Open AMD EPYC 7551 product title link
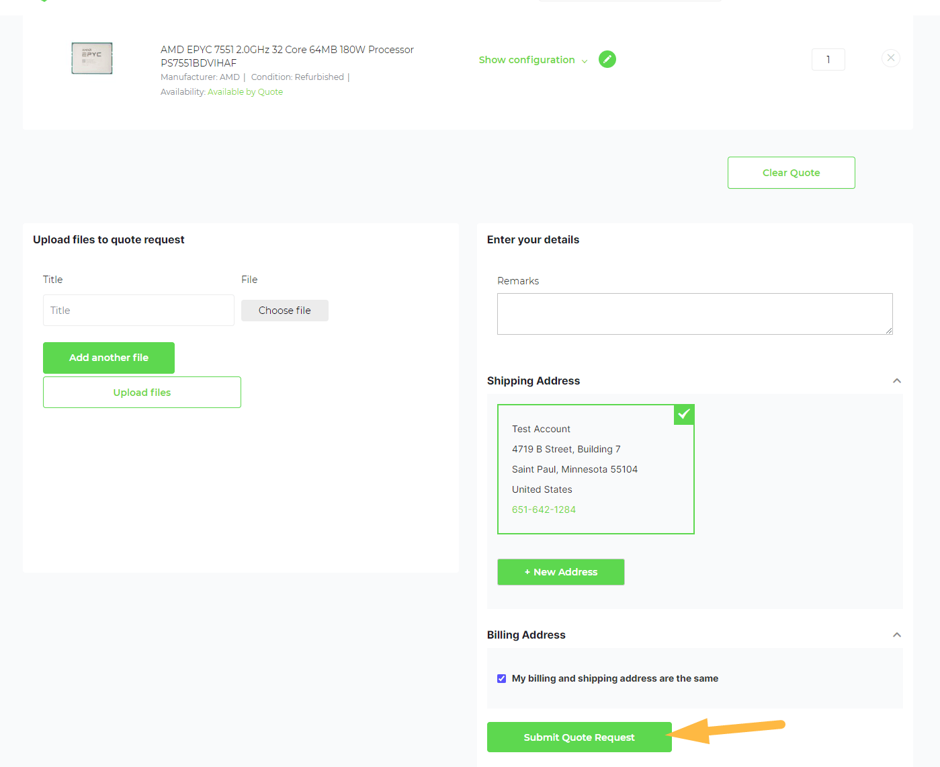The height and width of the screenshot is (767, 940). pos(287,56)
